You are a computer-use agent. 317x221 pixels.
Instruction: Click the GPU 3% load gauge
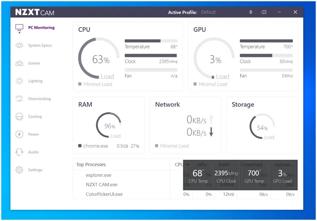pos(214,58)
